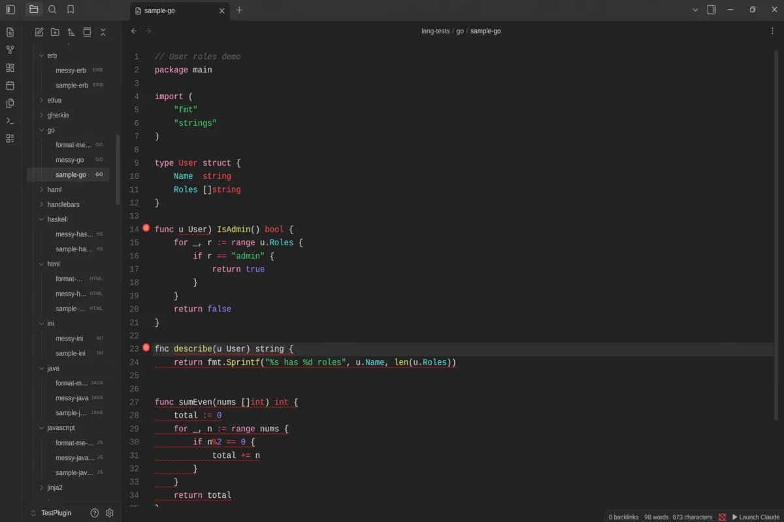
Task: Click the red error marker on line 14
Action: 146,228
